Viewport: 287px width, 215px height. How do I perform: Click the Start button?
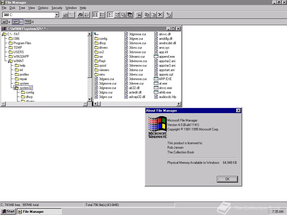pyautogui.click(x=8, y=212)
